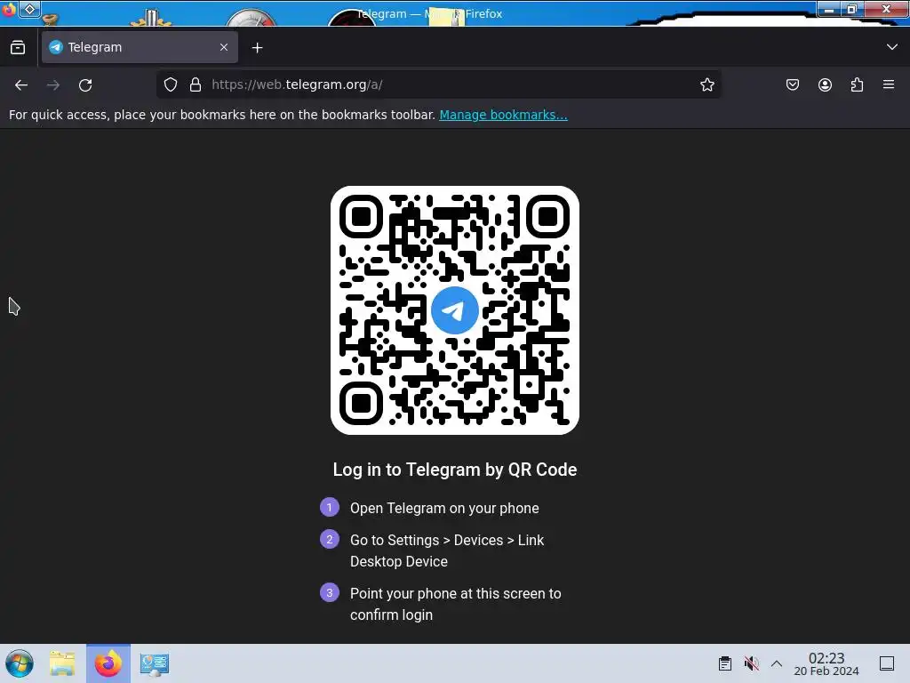
Task: Open the Firefox View icon left of the tab
Action: (x=18, y=48)
